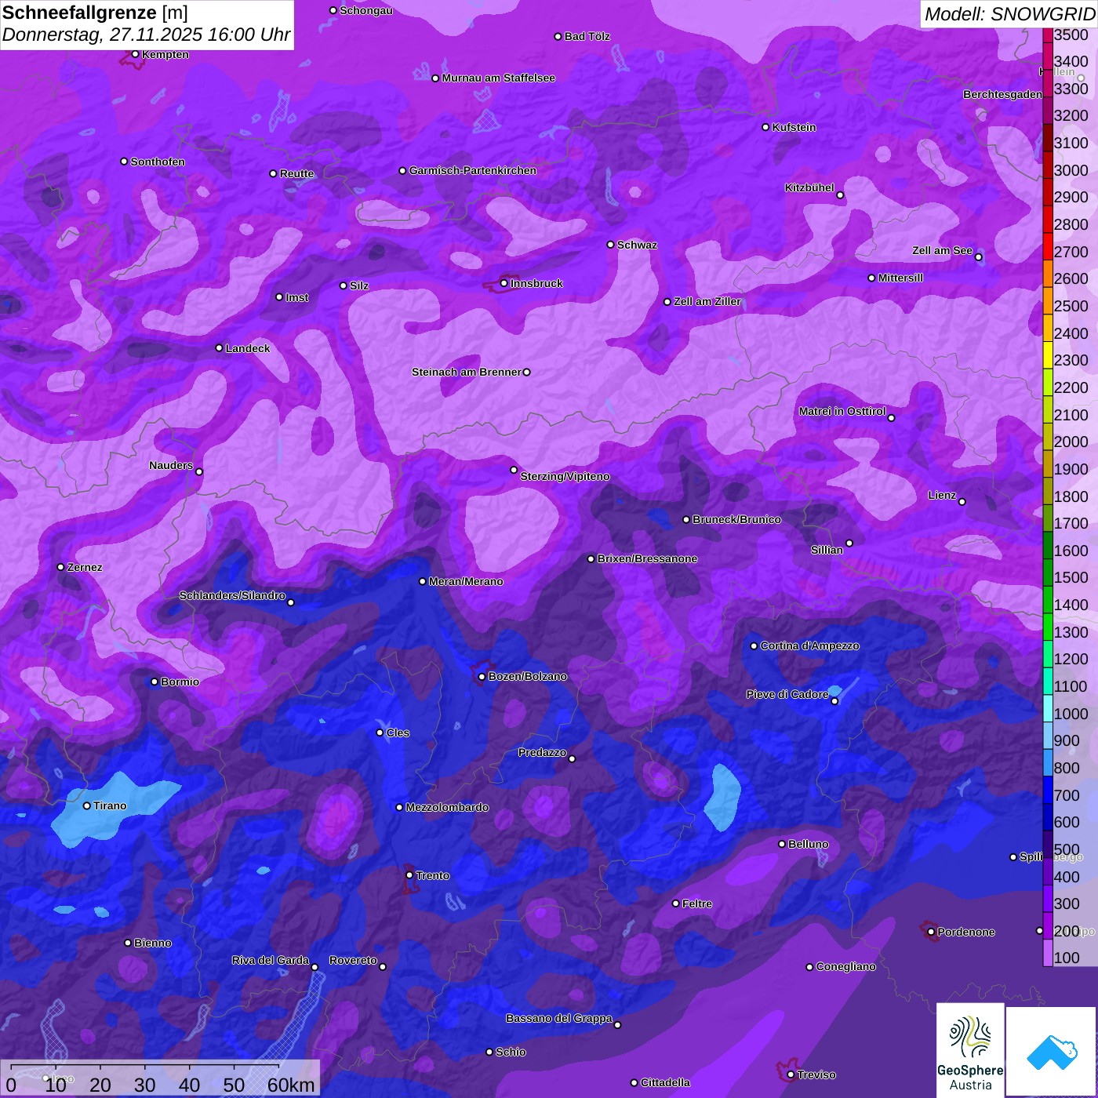Click the Kufstein label
The height and width of the screenshot is (1098, 1098).
point(794,127)
